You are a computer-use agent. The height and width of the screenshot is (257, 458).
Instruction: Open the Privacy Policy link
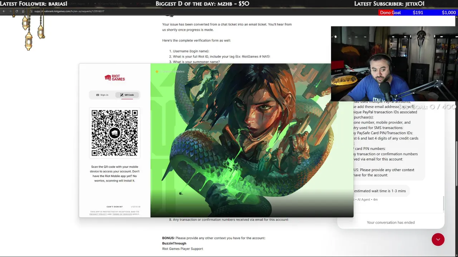98,214
